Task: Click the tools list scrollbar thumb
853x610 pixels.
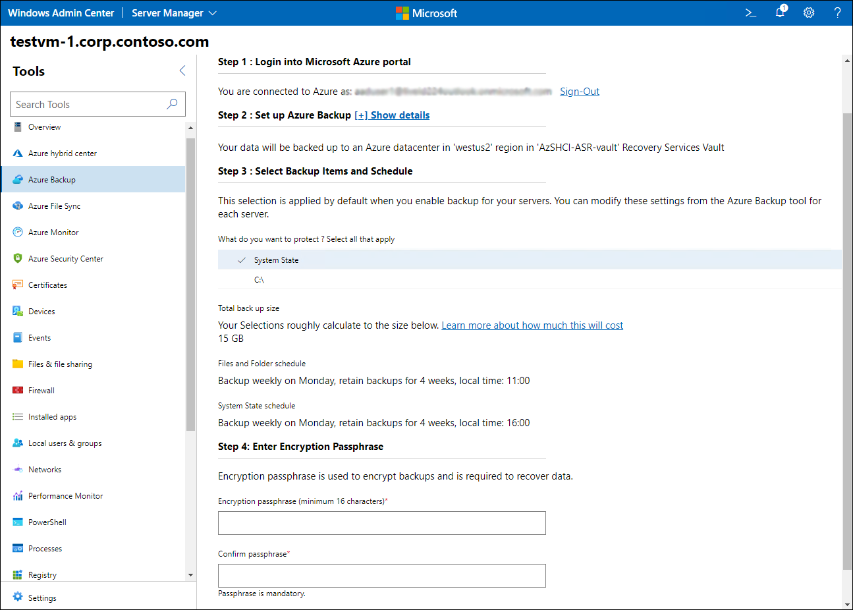Action: (190, 284)
